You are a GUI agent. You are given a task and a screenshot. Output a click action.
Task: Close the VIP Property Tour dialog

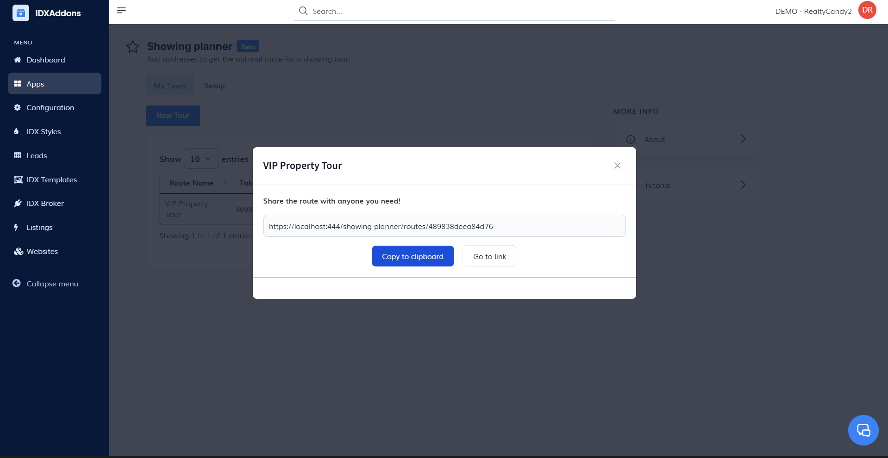point(617,166)
